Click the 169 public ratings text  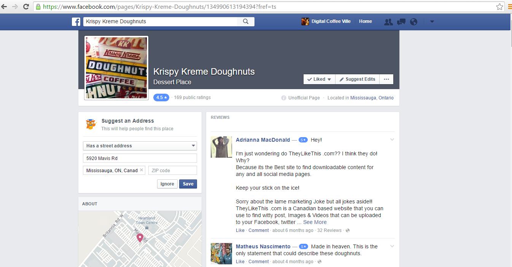pos(192,98)
